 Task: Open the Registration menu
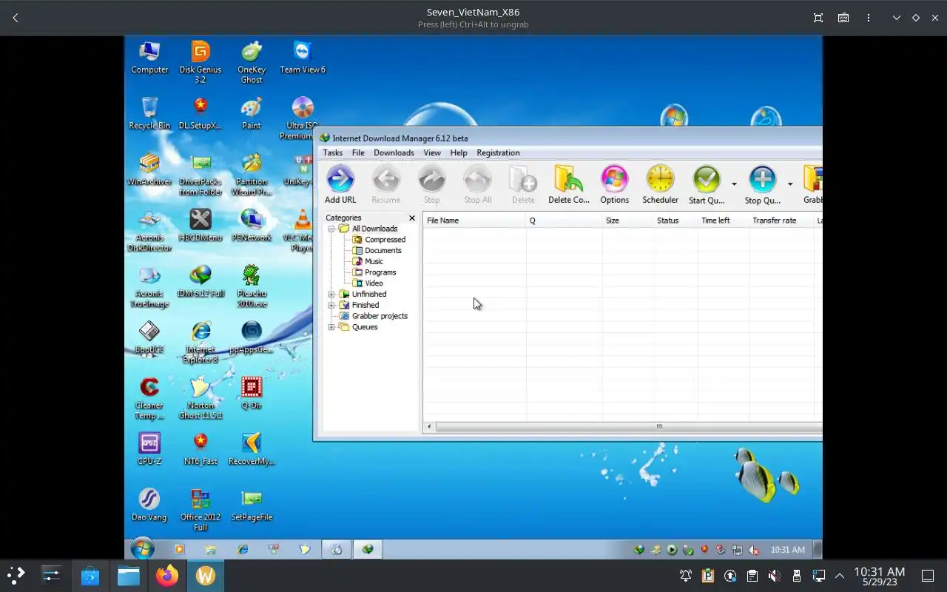tap(498, 152)
